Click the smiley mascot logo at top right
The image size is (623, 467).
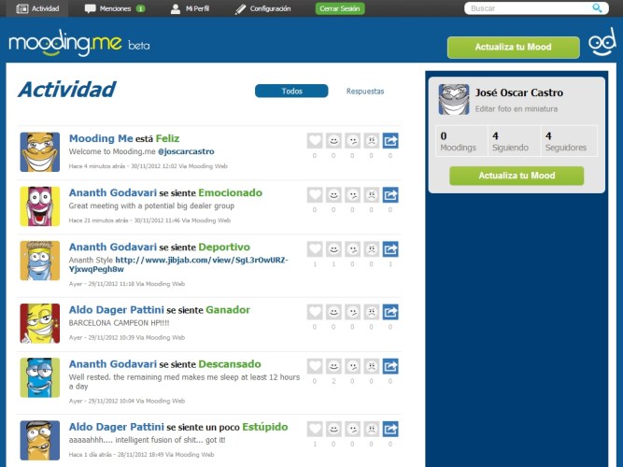point(602,42)
